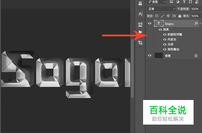Viewport: 202px width, 133px height.
Task: Open the crop-shaped panel icon in strip
Action: tap(140, 42)
